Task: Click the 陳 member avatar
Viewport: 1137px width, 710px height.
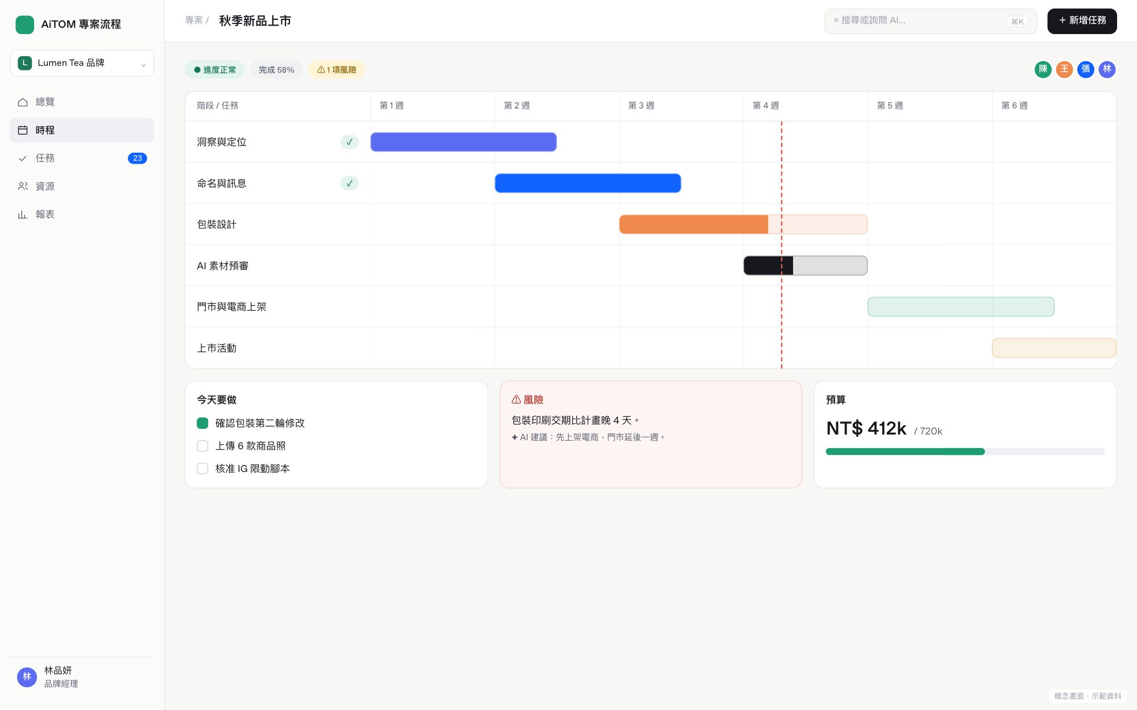Action: (1043, 69)
